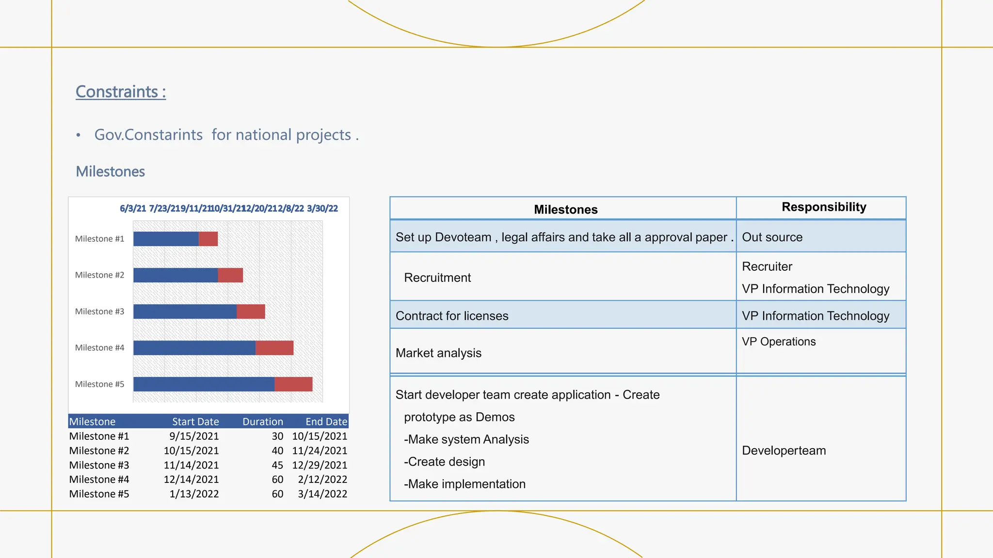Viewport: 993px width, 558px height.
Task: Click the Start Date column header
Action: tap(195, 421)
